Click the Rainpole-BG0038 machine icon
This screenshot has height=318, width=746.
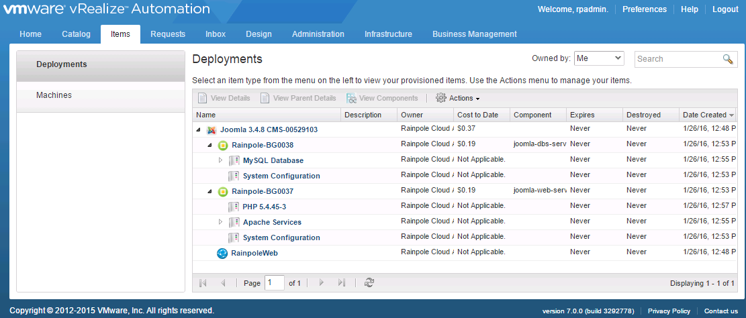click(x=223, y=145)
